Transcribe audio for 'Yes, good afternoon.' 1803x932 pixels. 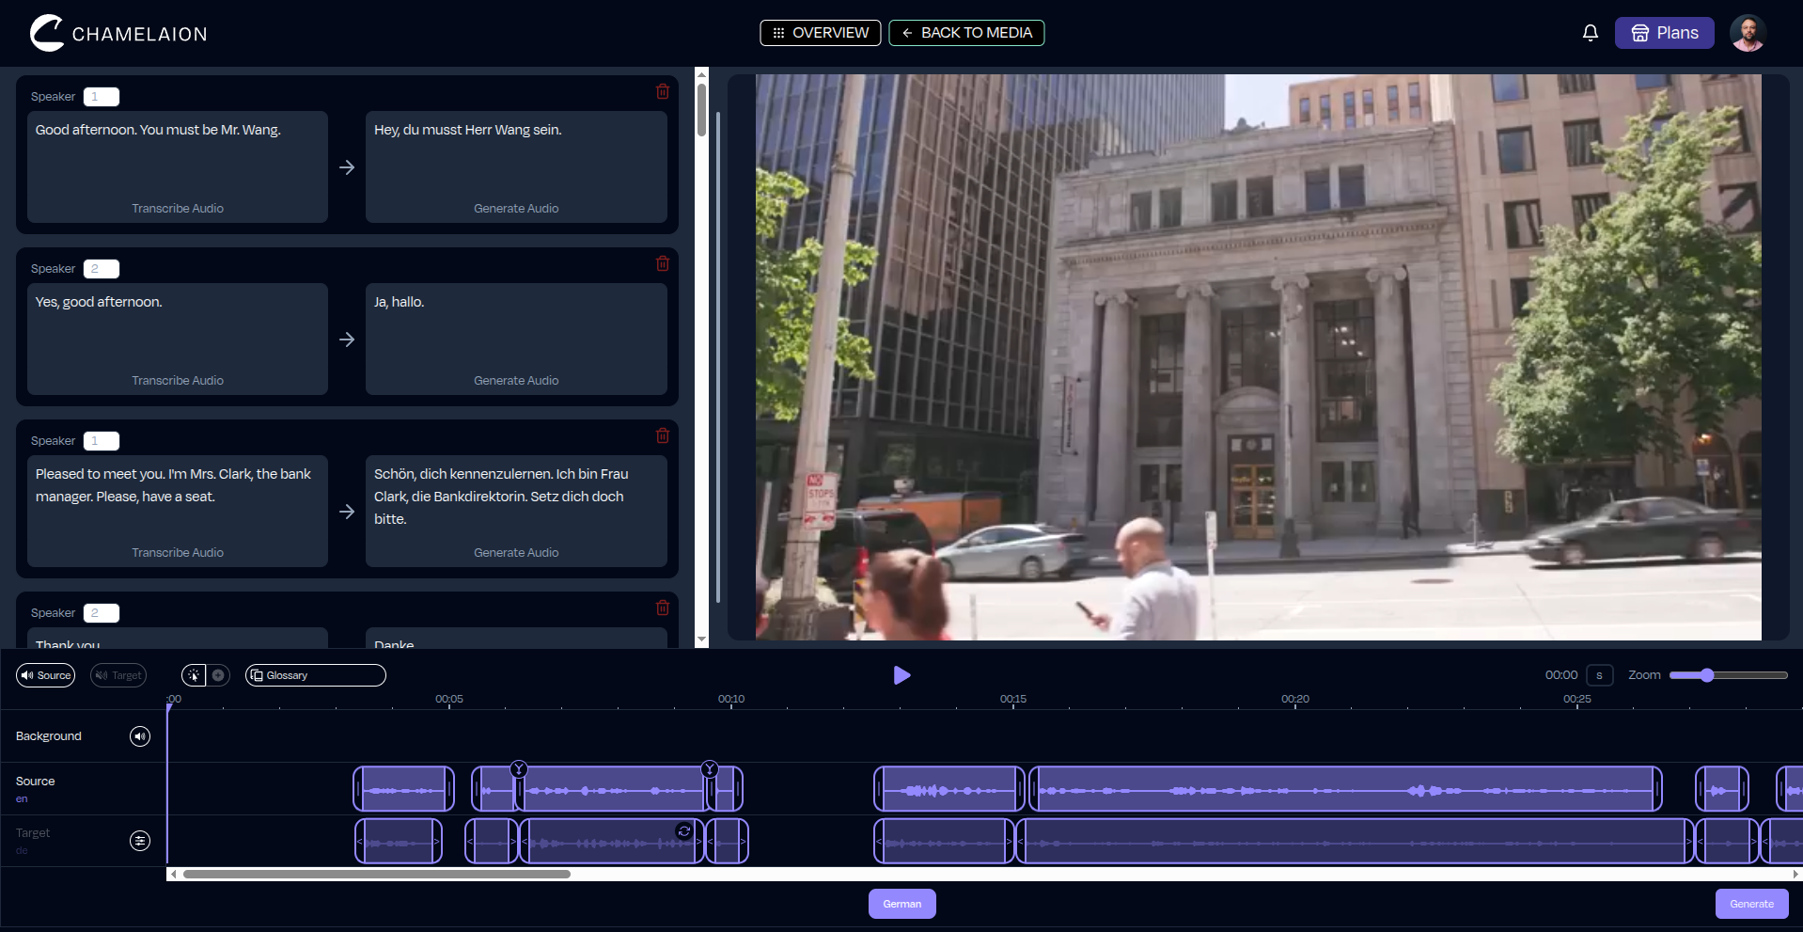178,381
